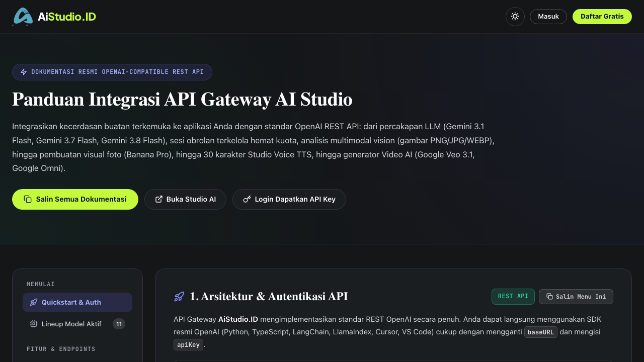
Task: Click the REST API badge
Action: coord(513,297)
